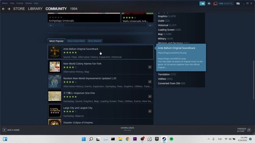Image resolution: width=255 pixels, height=143 pixels.
Task: Open Random New World Improvements Updated 1.33 title
Action: coord(90,79)
